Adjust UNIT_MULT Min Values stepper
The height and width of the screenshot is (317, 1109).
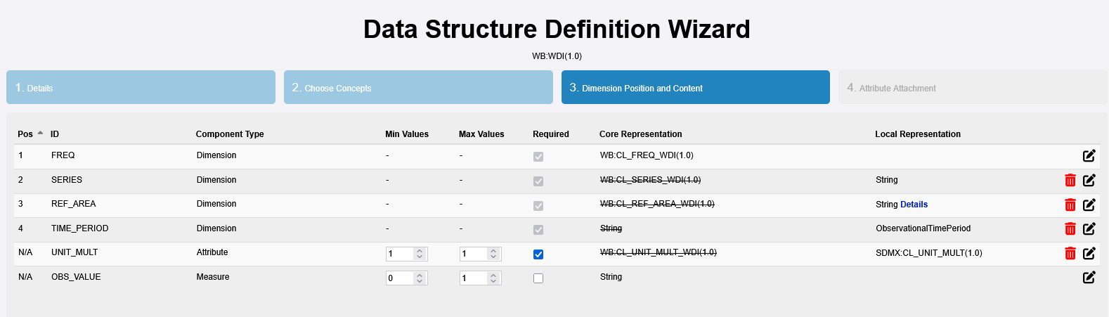[x=420, y=254]
